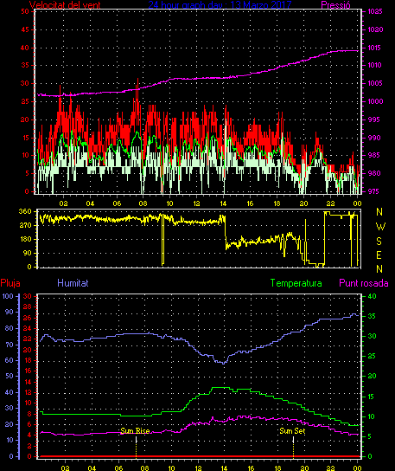Click 35 on the wind speed axis
This screenshot has width=395, height=471.
25,65
